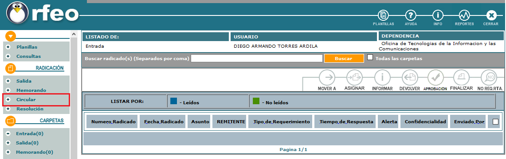Click the orange Carpetas folder icon
506x159 pixels.
click(x=11, y=121)
